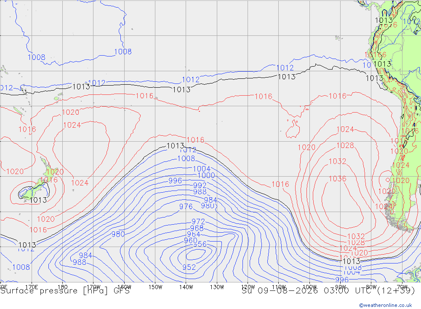This screenshot has width=421, height=309.
Task: Click the 140W longitude axis label
Action: [x=186, y=287]
